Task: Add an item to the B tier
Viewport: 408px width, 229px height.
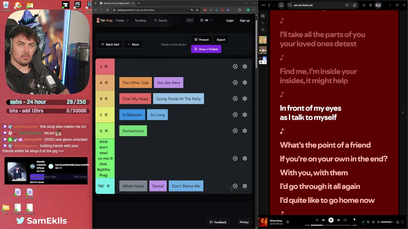Action: (235, 99)
